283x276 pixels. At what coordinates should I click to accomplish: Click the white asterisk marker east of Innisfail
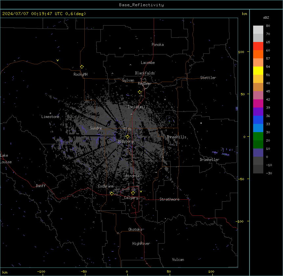point(165,99)
